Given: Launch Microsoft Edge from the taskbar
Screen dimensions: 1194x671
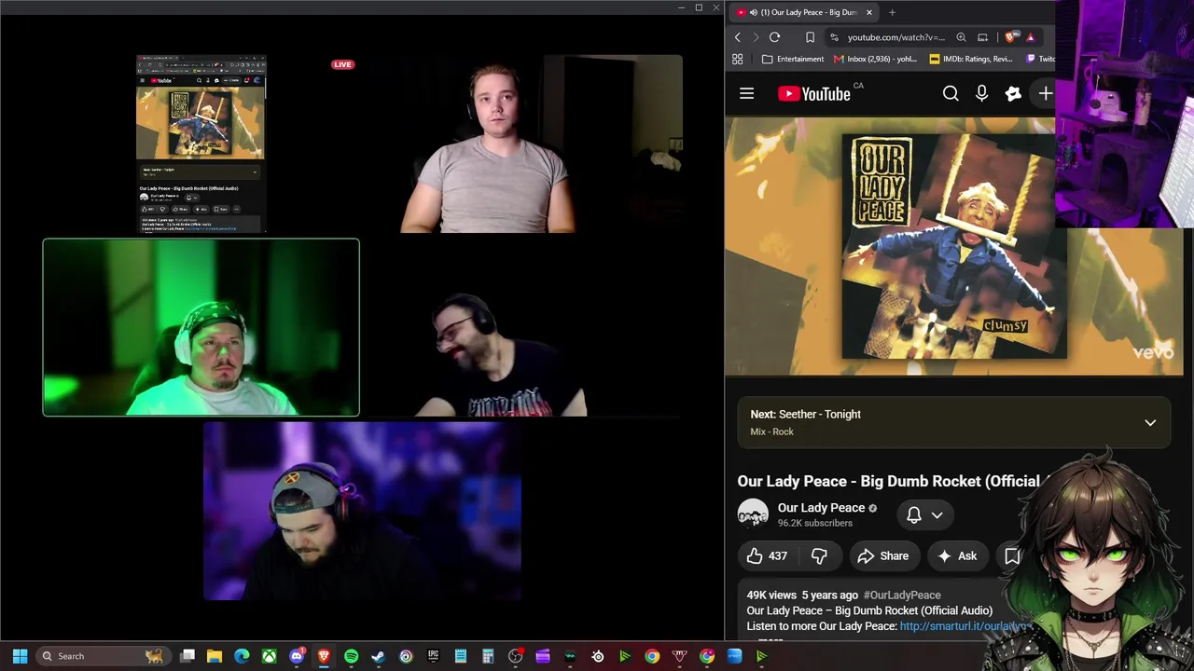Looking at the screenshot, I should tap(242, 656).
